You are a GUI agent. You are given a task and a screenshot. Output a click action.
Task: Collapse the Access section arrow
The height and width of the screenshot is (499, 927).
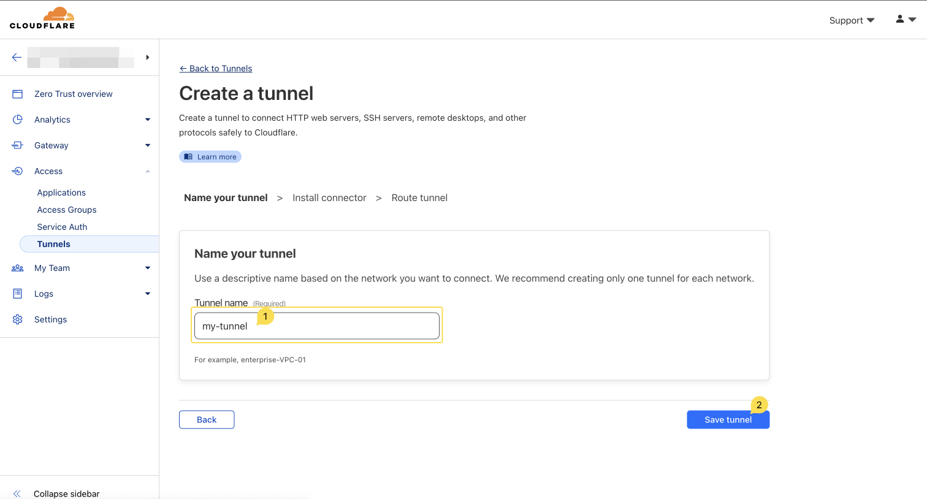click(x=148, y=171)
